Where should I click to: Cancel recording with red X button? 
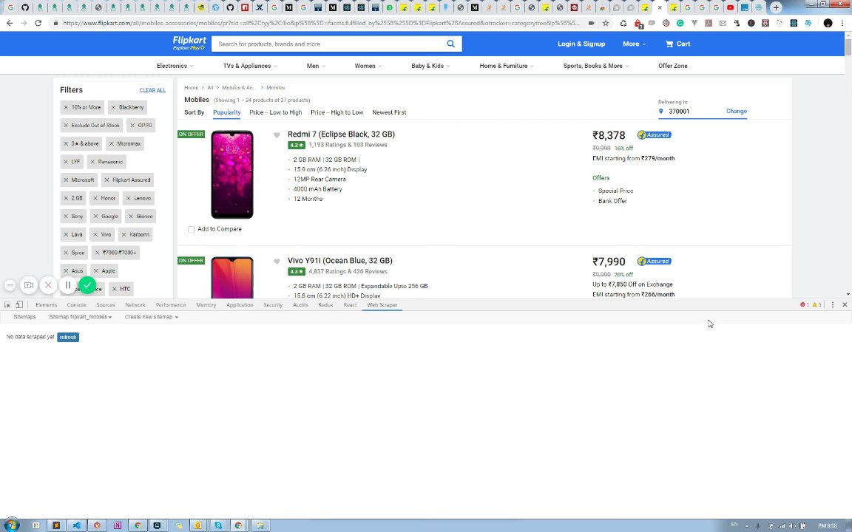pyautogui.click(x=48, y=285)
